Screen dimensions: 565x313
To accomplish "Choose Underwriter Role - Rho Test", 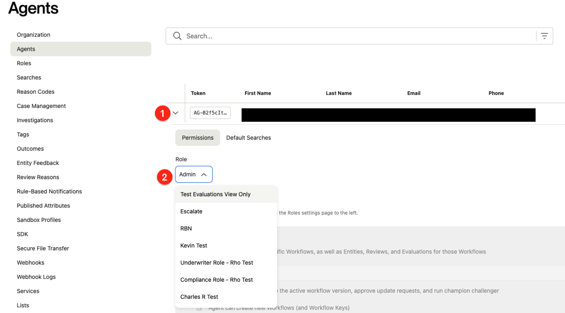I will pyautogui.click(x=216, y=263).
